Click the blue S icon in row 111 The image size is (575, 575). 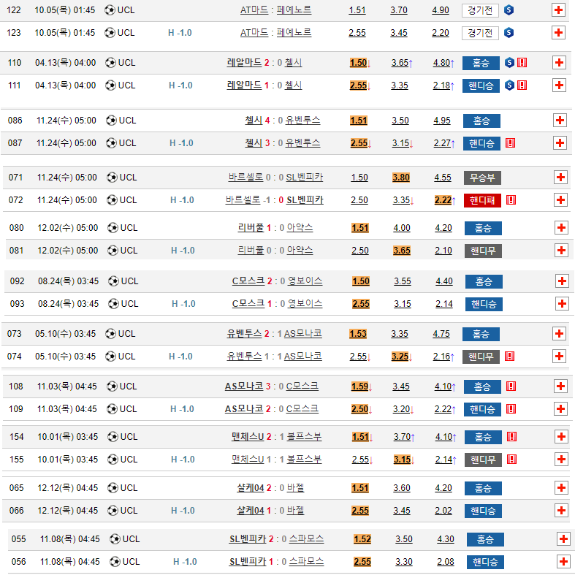(x=509, y=85)
